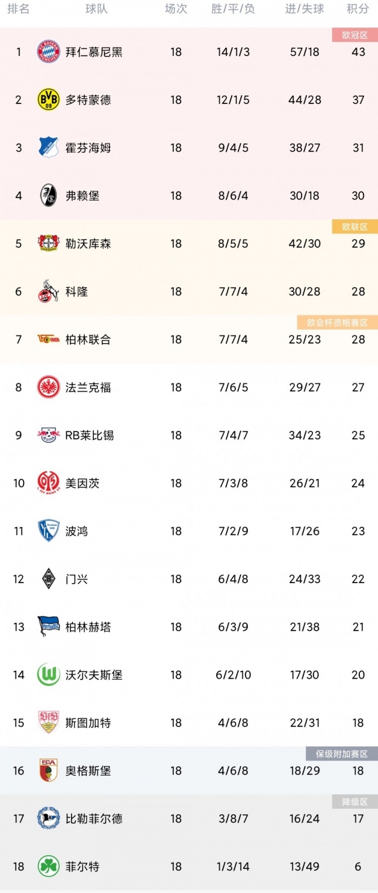Tap the RB Leipzig bulls logo
Image resolution: width=378 pixels, height=893 pixels.
(x=49, y=435)
